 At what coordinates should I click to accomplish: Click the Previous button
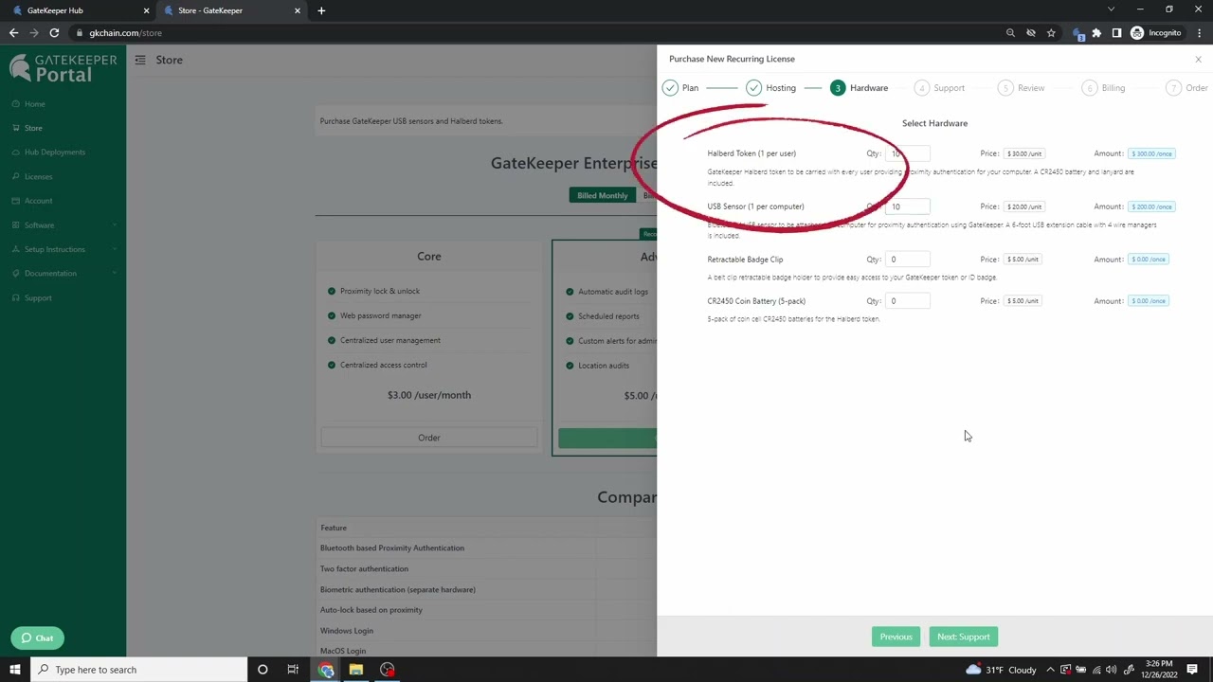(896, 637)
